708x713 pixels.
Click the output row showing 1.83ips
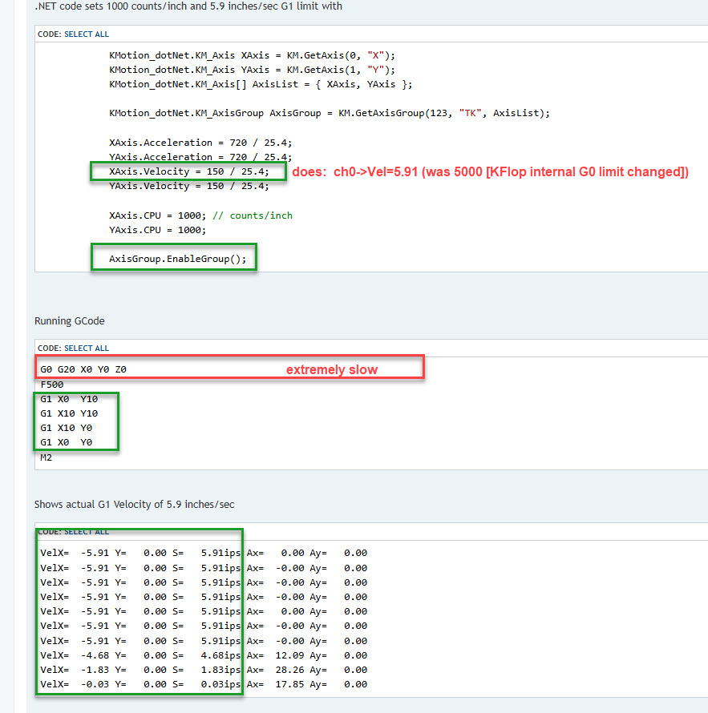(x=204, y=670)
